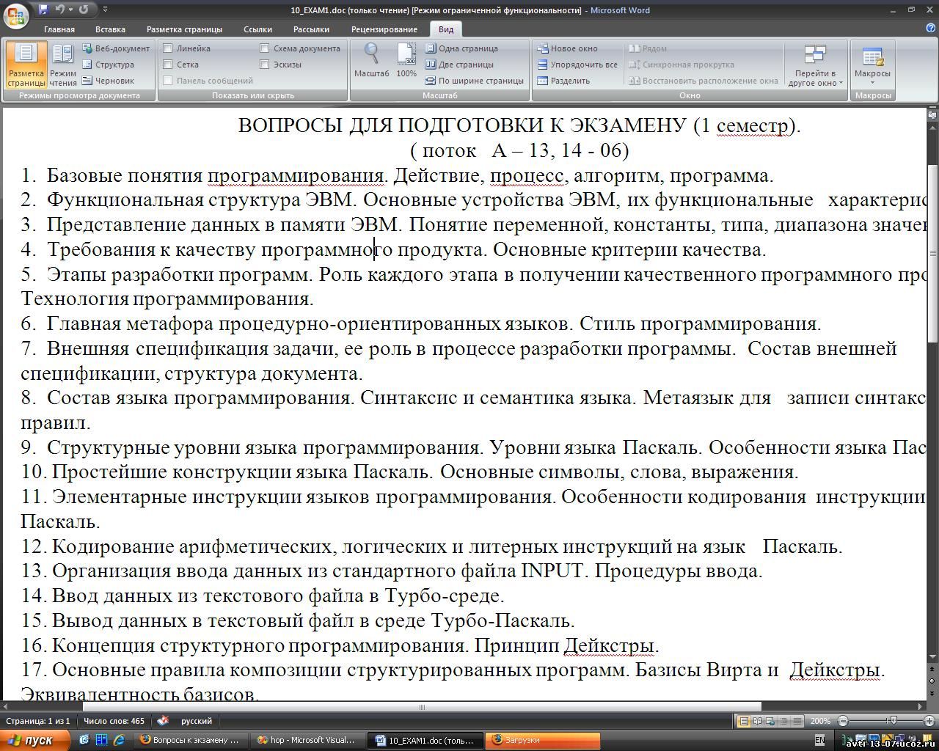Open a new window (Новое окно)
The width and height of the screenshot is (939, 751).
pos(567,48)
